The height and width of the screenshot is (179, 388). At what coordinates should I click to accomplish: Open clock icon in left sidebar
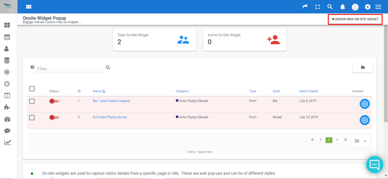[x=7, y=84]
